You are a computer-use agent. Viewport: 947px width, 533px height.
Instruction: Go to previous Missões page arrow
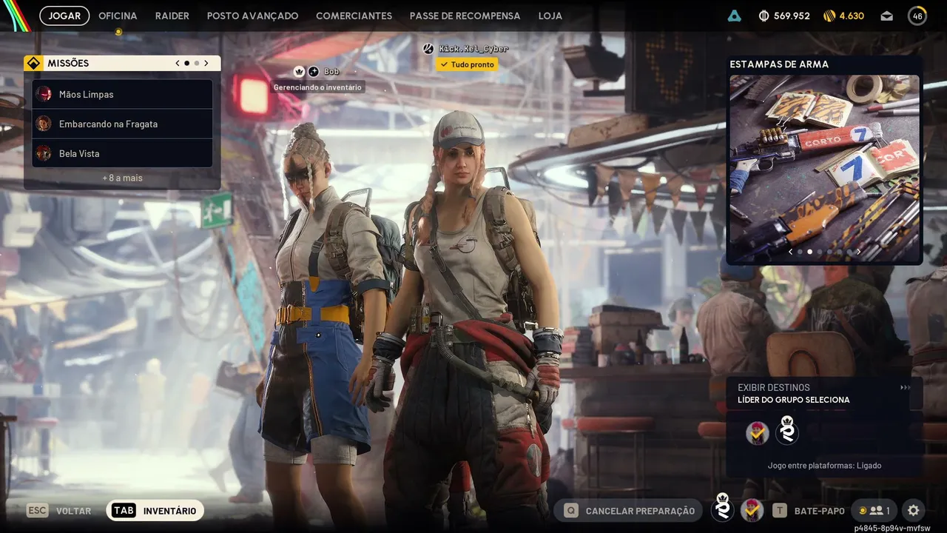tap(178, 64)
